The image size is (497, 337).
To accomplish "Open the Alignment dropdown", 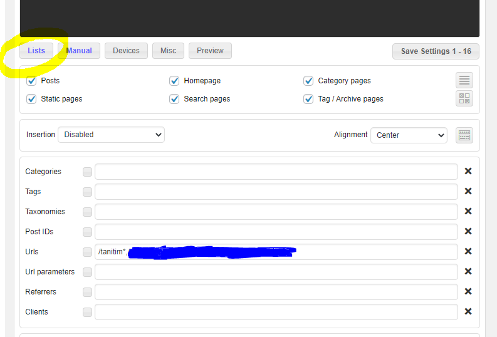I will tap(409, 135).
